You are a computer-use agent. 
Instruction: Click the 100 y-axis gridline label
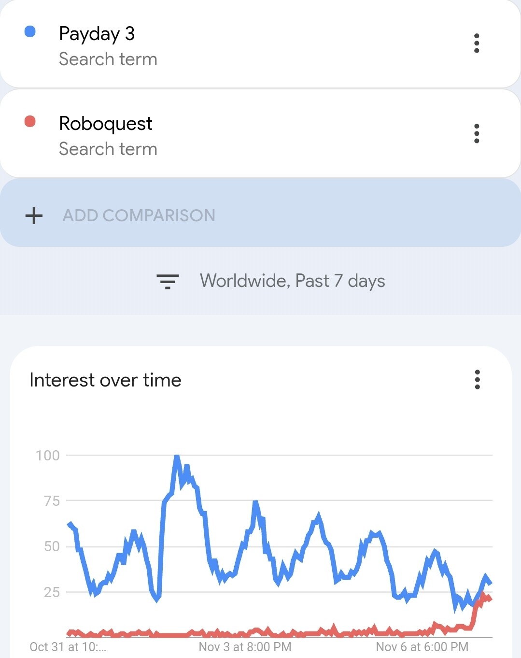tap(48, 456)
